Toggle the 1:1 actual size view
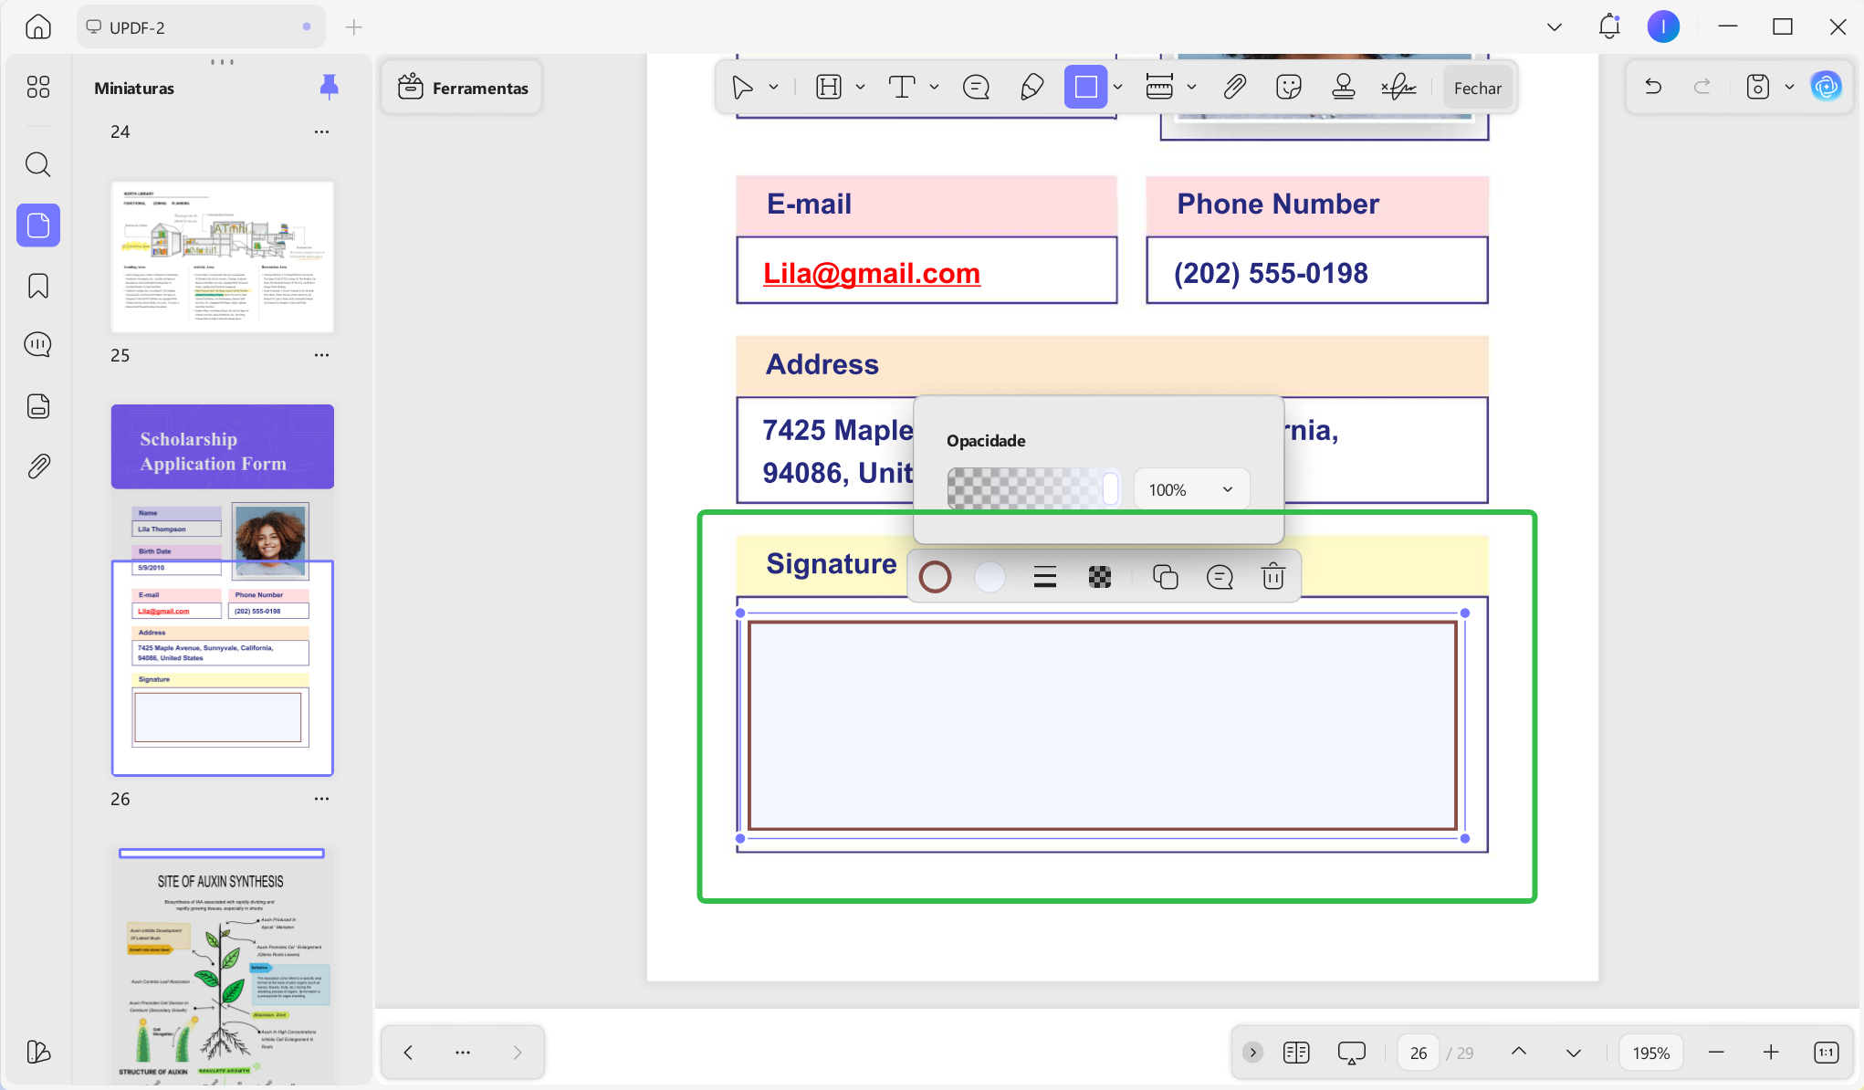 pyautogui.click(x=1826, y=1053)
